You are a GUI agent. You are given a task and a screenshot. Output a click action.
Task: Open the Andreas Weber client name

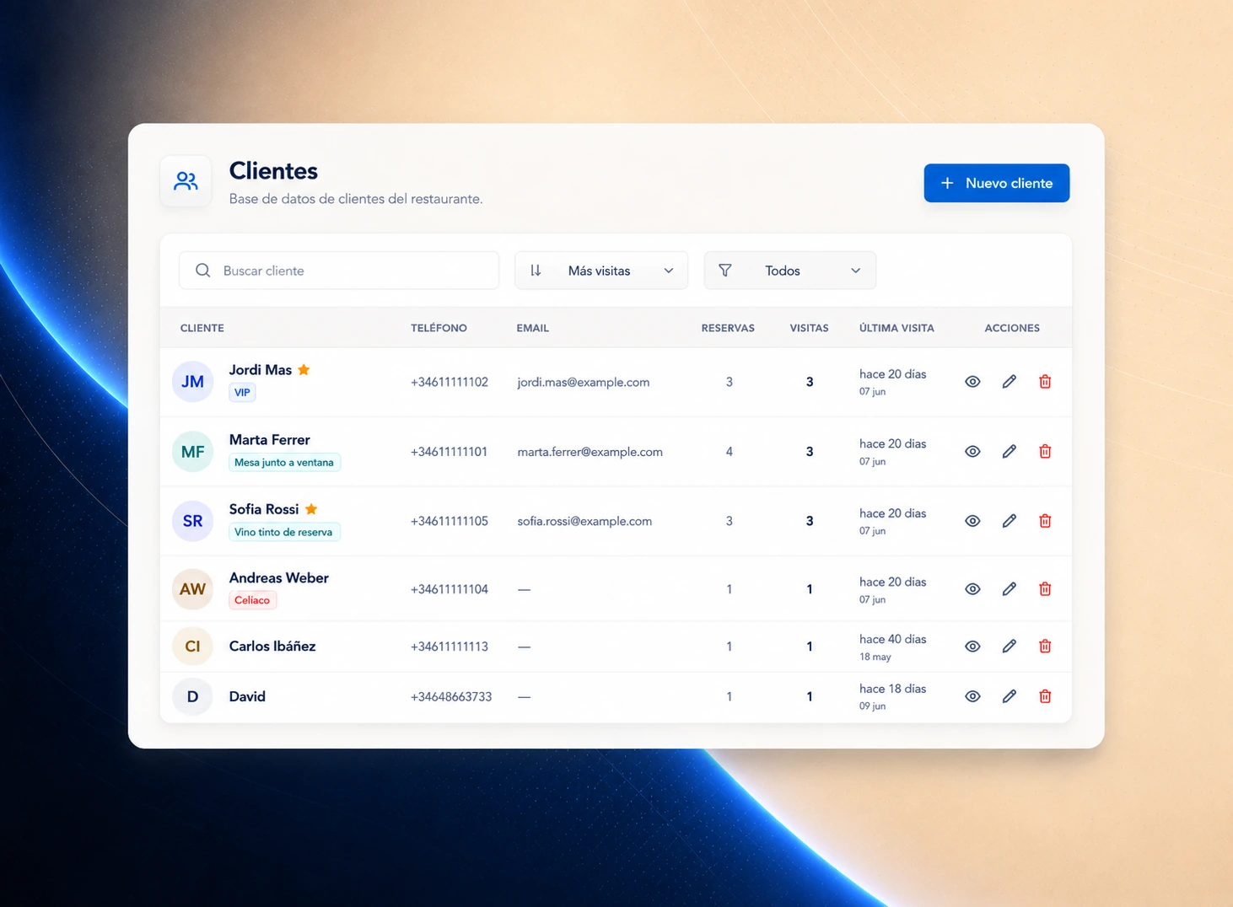(279, 578)
